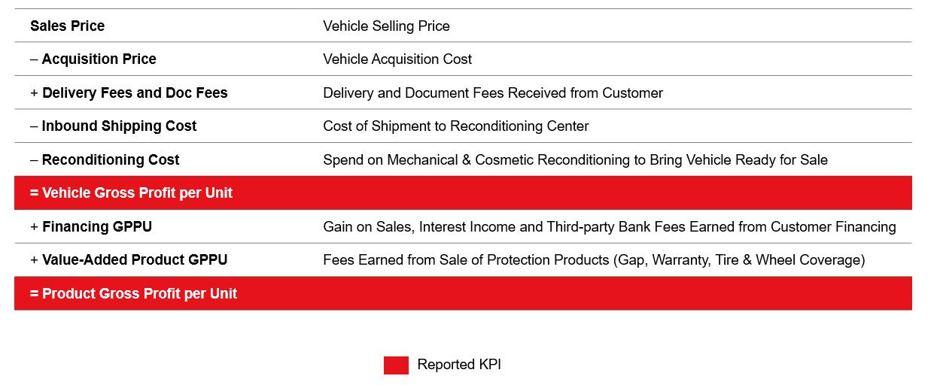Select the Reported KPI legend label
Viewport: 934px width, 385px height.
[x=459, y=365]
